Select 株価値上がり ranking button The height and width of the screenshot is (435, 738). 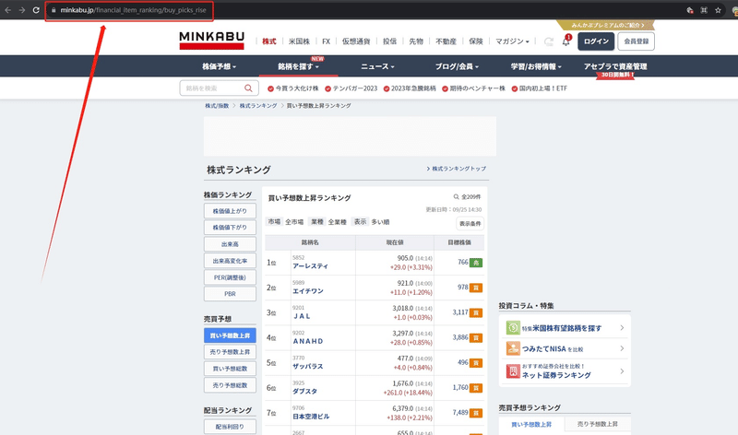pyautogui.click(x=230, y=211)
